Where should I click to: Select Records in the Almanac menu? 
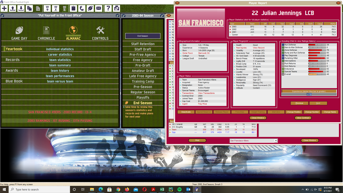[x=13, y=60]
